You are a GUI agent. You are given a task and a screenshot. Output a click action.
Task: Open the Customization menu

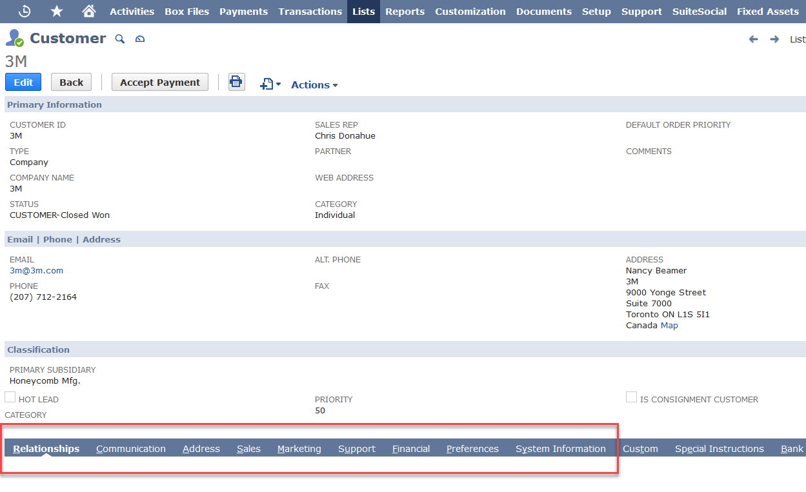(x=470, y=12)
